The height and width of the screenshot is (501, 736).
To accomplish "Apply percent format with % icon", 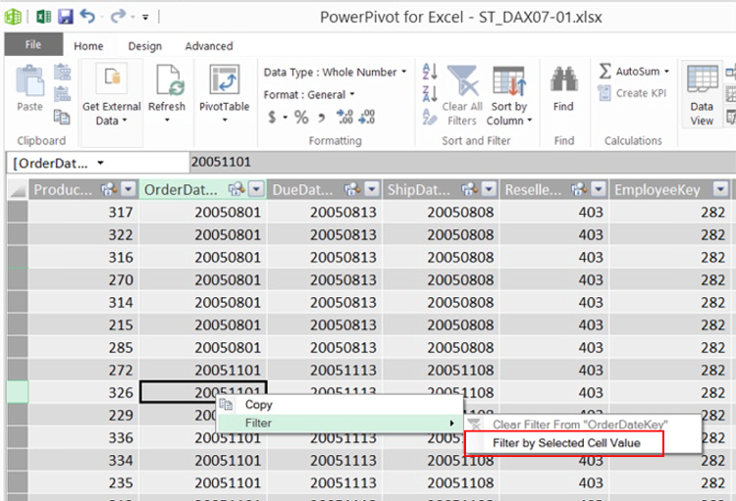I will click(x=301, y=117).
